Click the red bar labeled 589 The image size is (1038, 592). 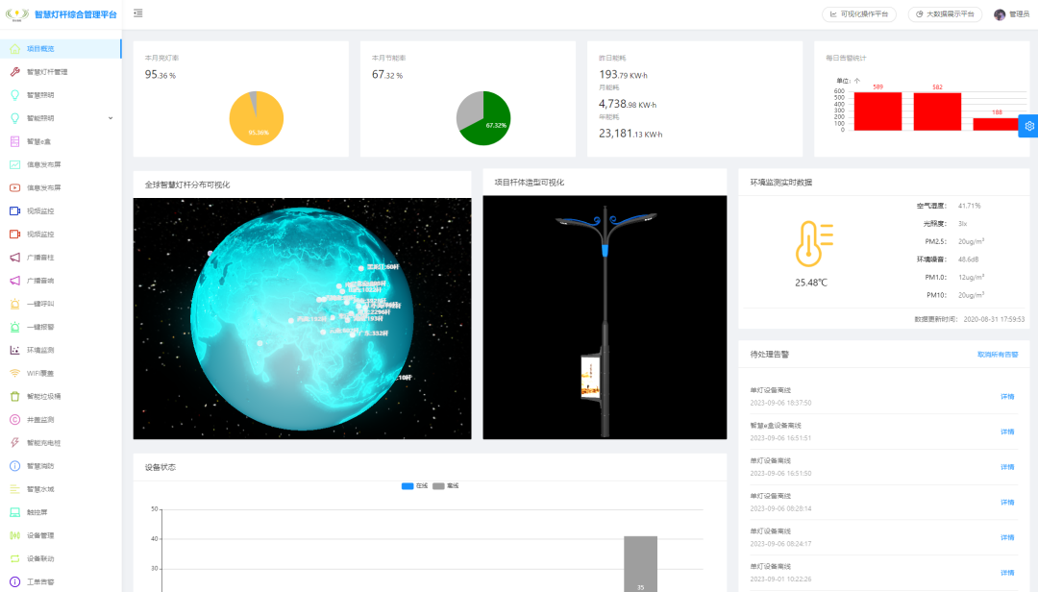pyautogui.click(x=877, y=111)
